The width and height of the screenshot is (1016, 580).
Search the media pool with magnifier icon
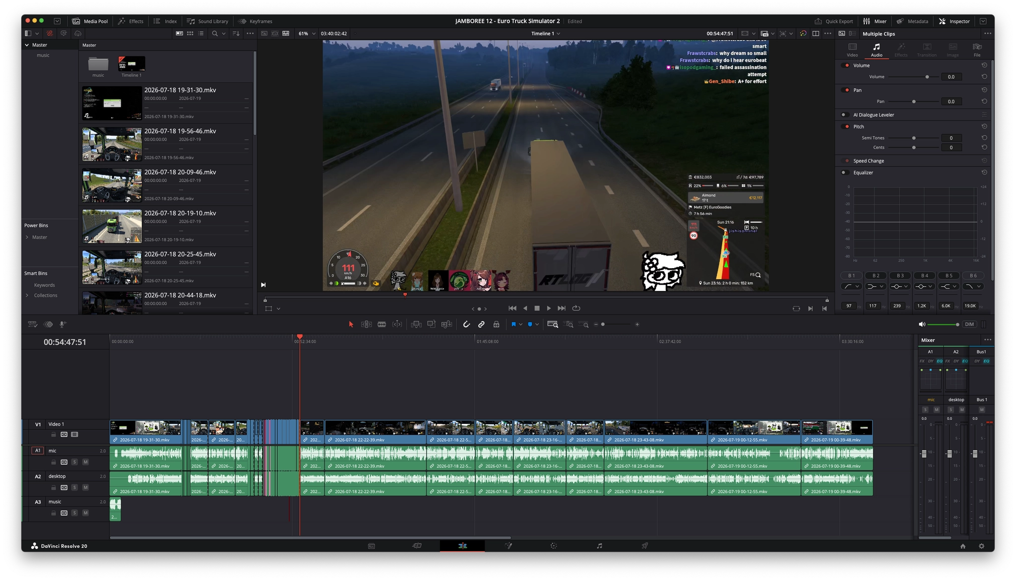(x=215, y=33)
